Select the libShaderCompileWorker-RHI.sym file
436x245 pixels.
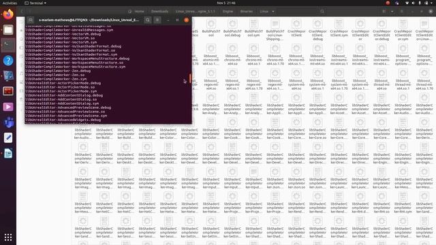tap(403, 203)
